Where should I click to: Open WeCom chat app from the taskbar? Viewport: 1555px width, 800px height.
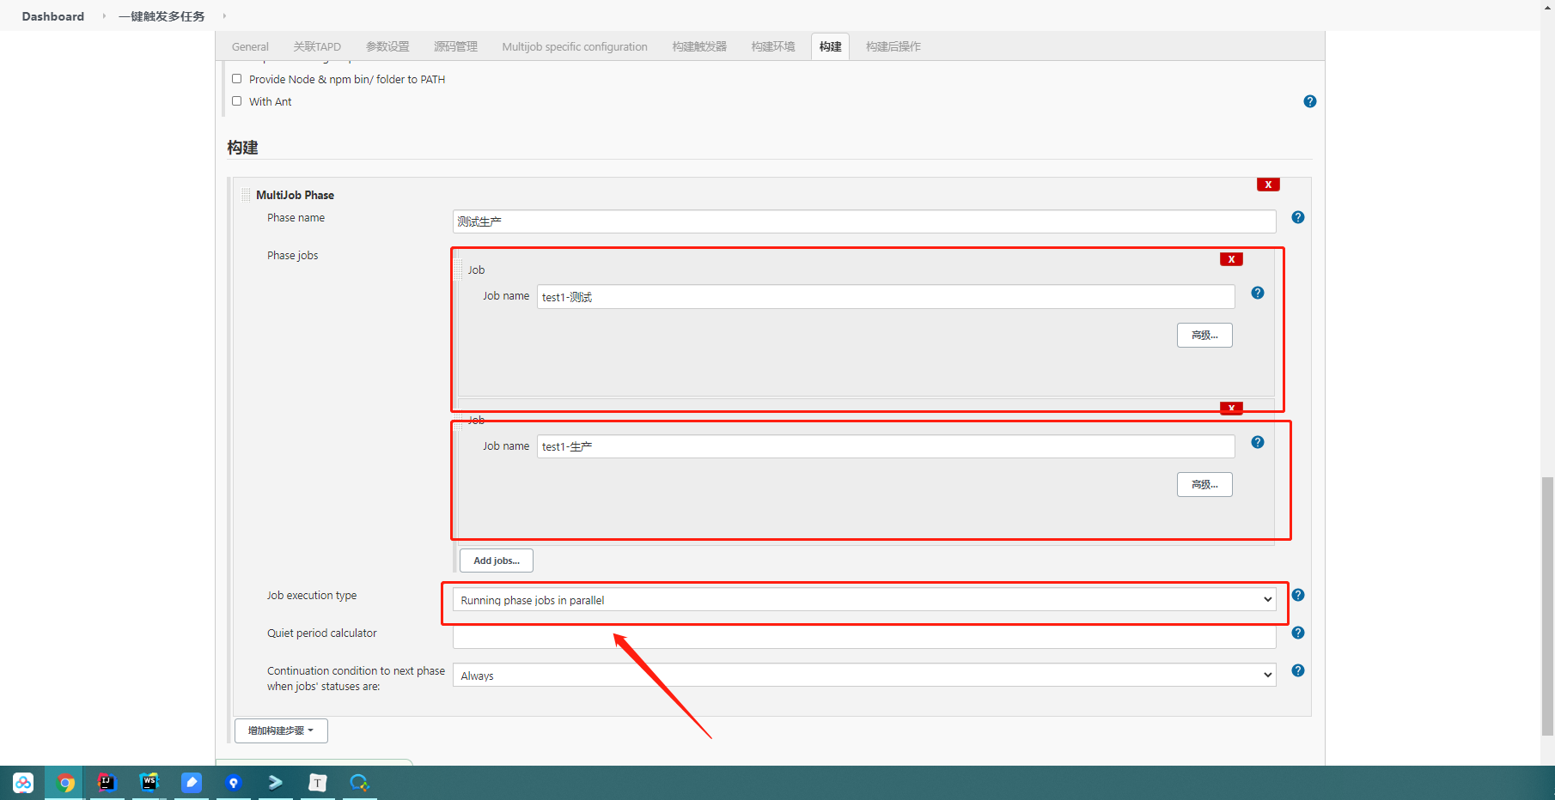point(359,782)
